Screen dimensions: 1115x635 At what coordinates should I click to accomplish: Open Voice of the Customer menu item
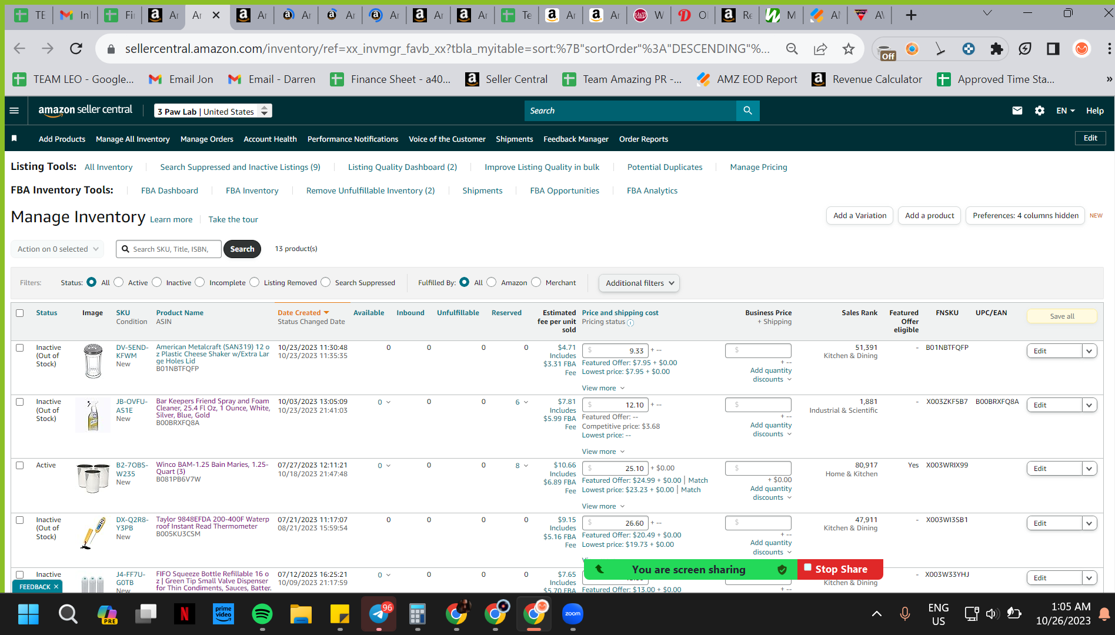[447, 139]
